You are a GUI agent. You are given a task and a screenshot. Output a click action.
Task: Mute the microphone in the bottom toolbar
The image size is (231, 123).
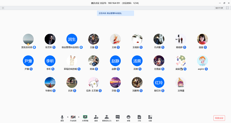(62, 117)
